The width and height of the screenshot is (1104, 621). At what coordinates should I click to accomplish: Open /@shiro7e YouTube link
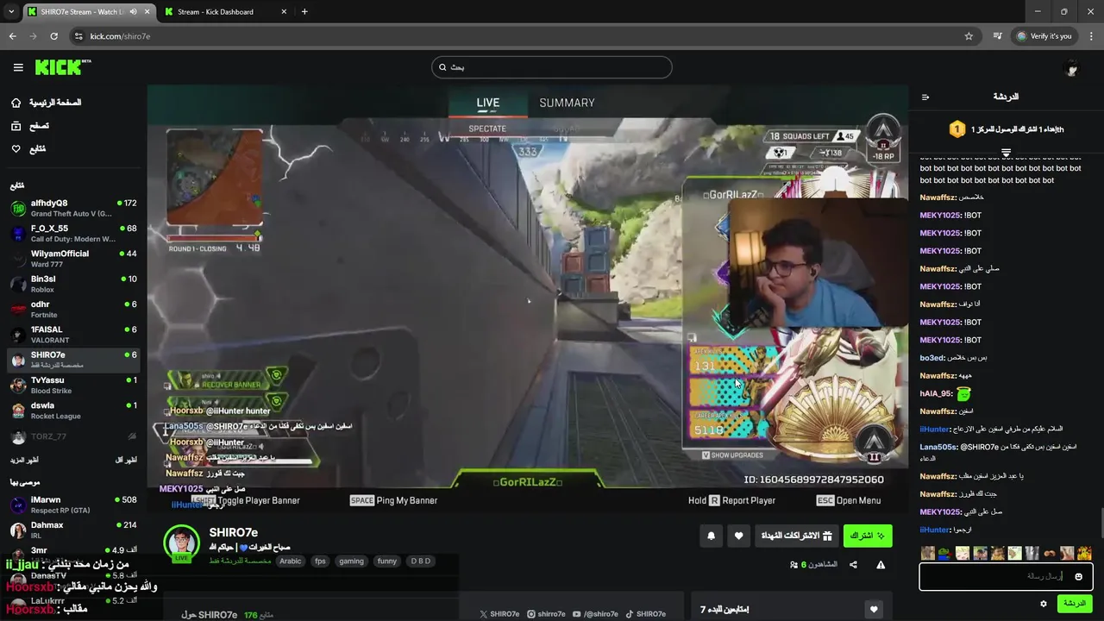[595, 614]
